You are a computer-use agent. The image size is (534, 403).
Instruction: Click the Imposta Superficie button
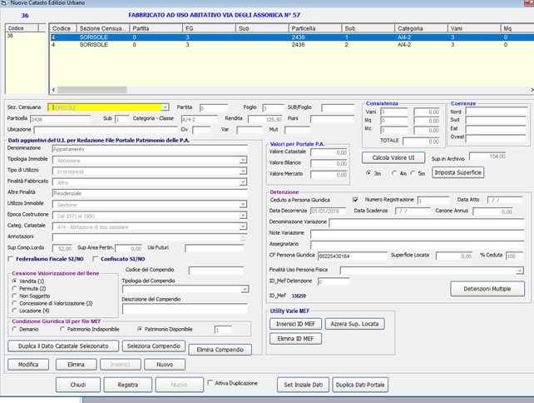(x=458, y=172)
